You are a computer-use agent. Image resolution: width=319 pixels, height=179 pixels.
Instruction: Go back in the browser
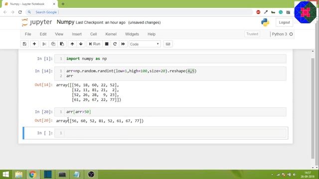[5, 12]
